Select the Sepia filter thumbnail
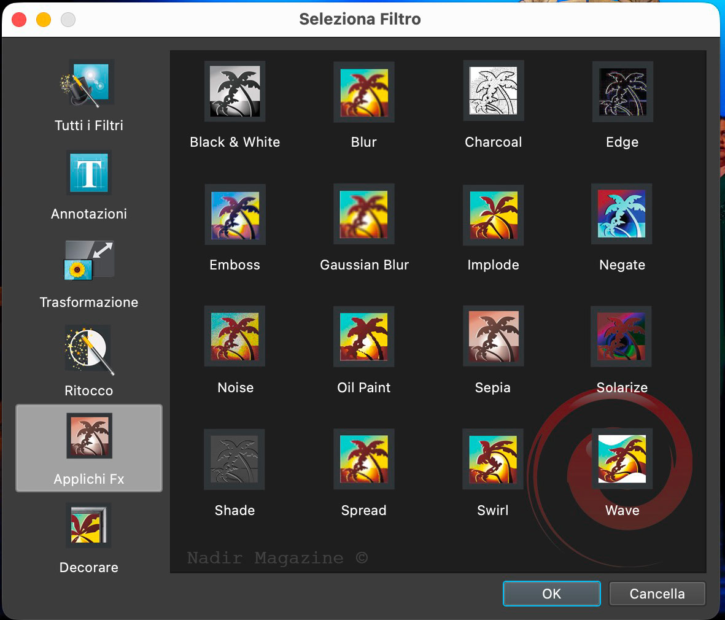 click(493, 336)
